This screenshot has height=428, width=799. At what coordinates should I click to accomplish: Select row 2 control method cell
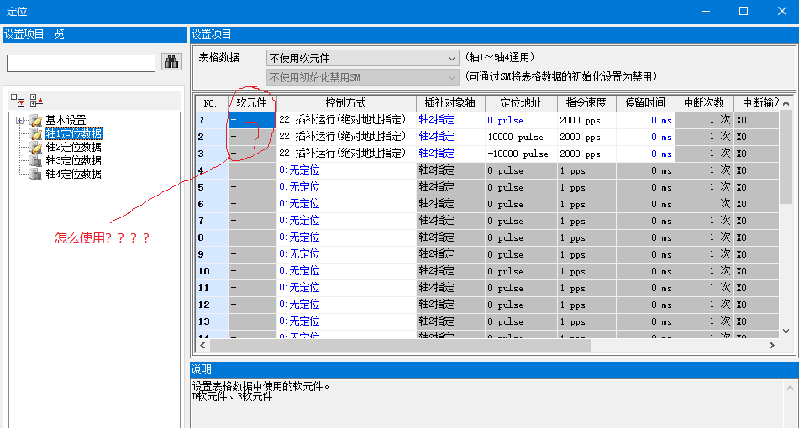[345, 137]
